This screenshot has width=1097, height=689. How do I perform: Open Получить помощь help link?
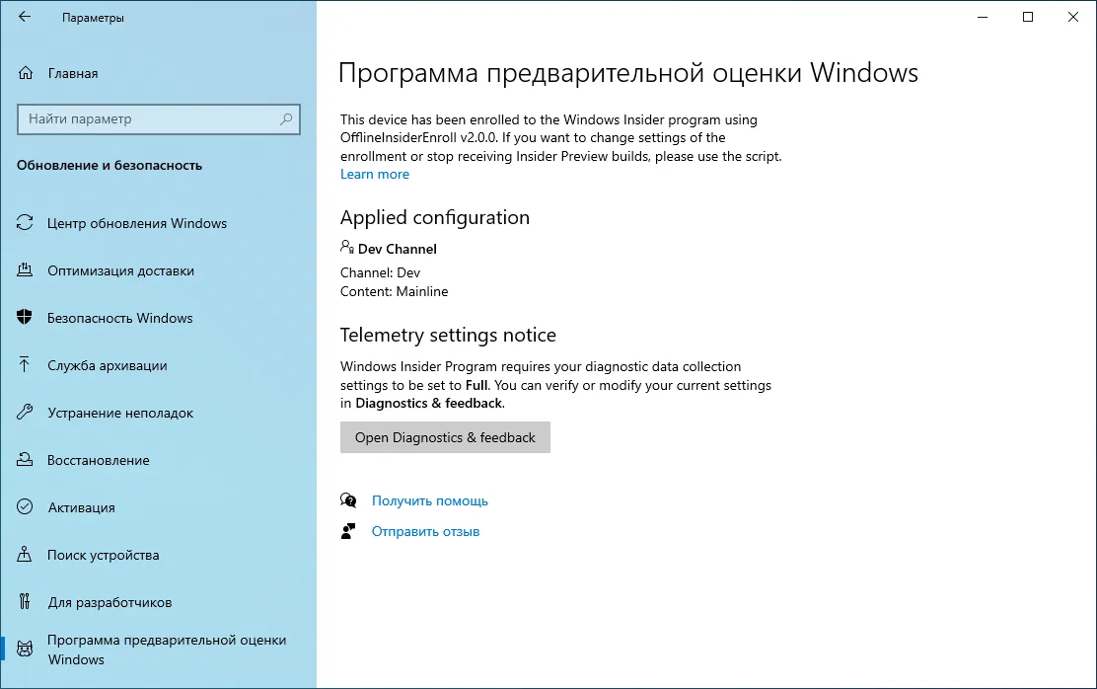click(x=429, y=500)
